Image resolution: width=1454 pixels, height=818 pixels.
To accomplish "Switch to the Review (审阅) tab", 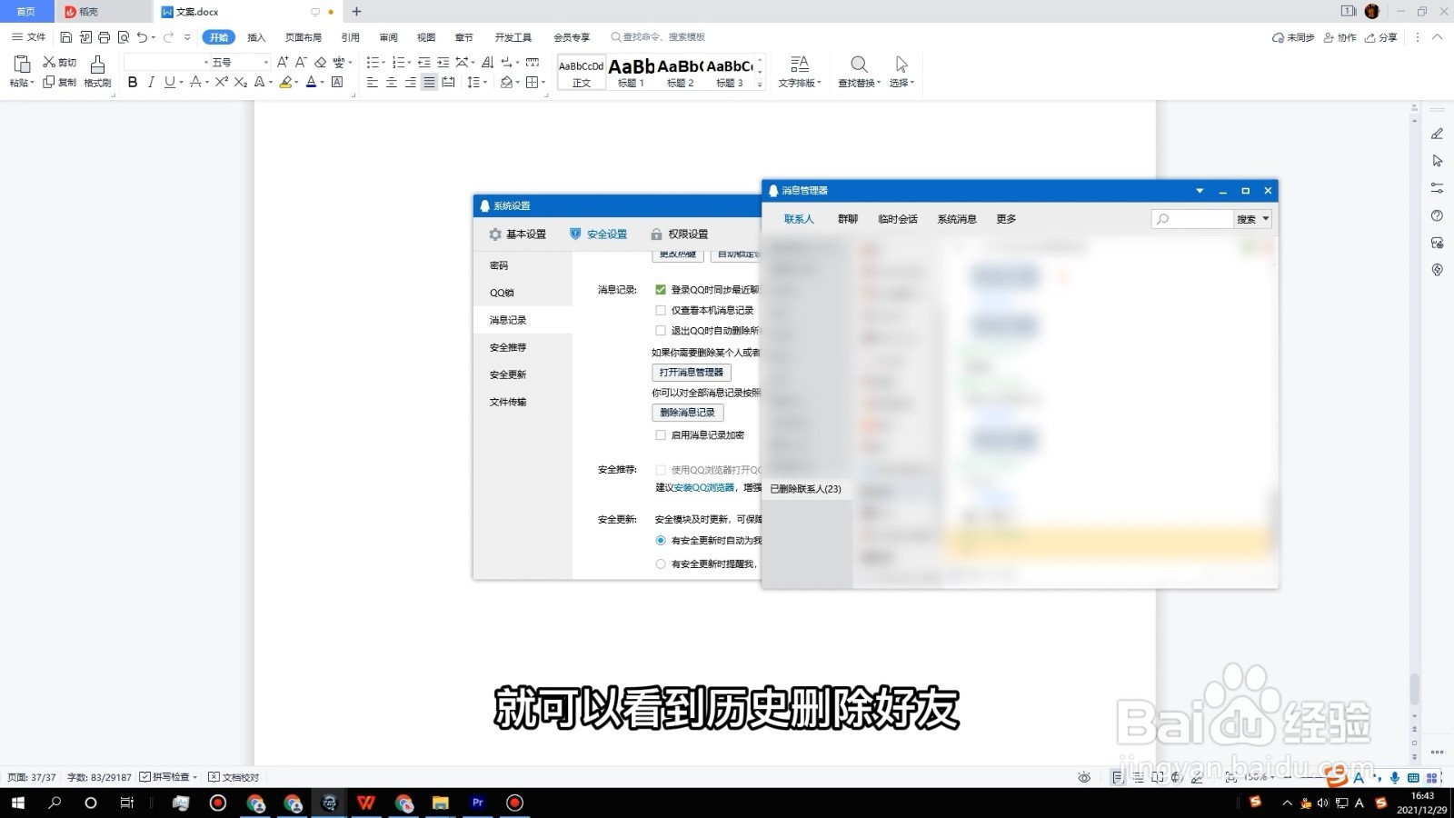I will [x=389, y=37].
